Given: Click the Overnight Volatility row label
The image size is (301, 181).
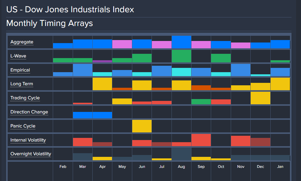Looking at the screenshot, I should [31, 154].
